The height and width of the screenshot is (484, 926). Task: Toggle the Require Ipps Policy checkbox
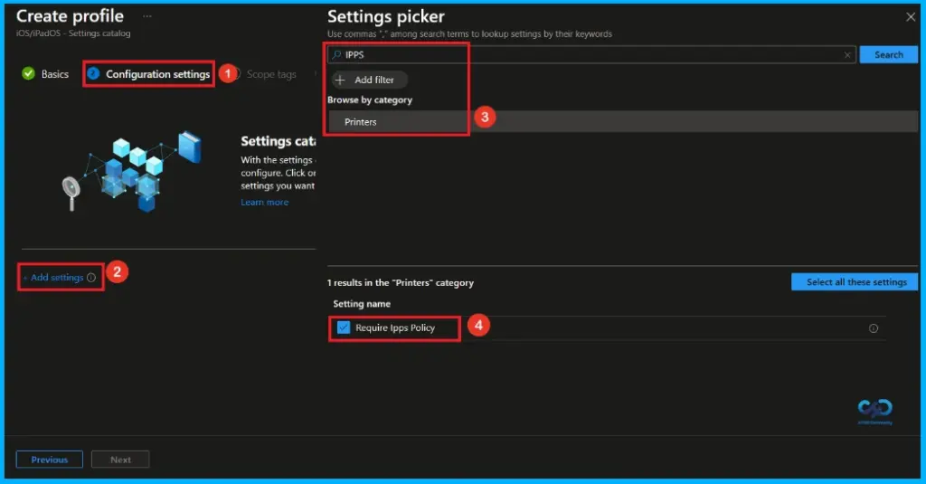(344, 327)
